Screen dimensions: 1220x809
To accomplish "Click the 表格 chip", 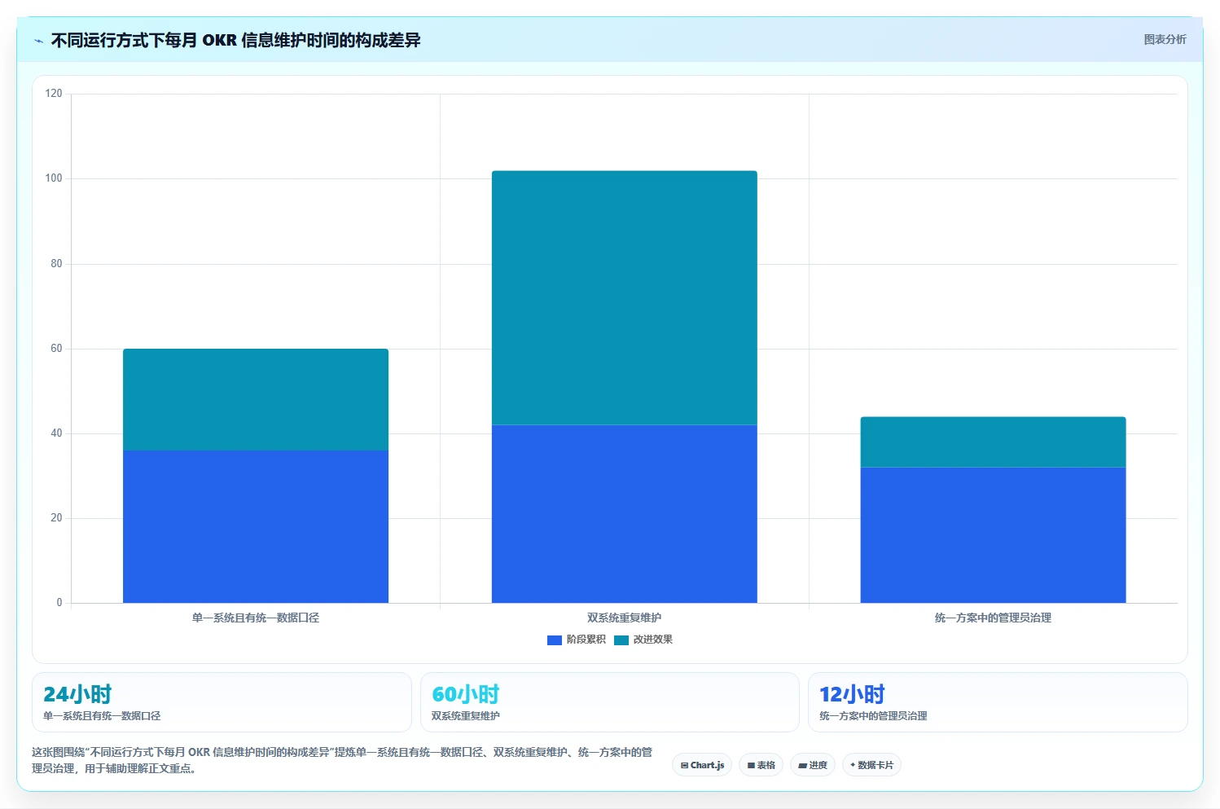I will [x=761, y=765].
